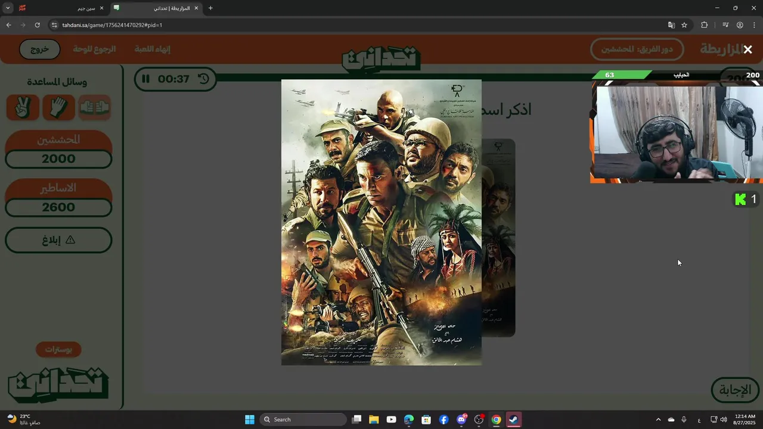Open the media controls icon in toolbar
This screenshot has width=763, height=429.
pyautogui.click(x=725, y=25)
